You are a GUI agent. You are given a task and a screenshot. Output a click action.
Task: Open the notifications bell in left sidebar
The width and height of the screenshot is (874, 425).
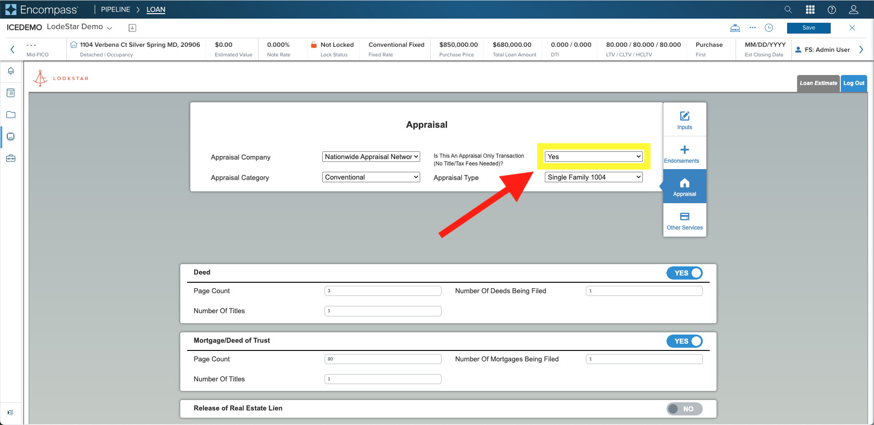click(11, 71)
